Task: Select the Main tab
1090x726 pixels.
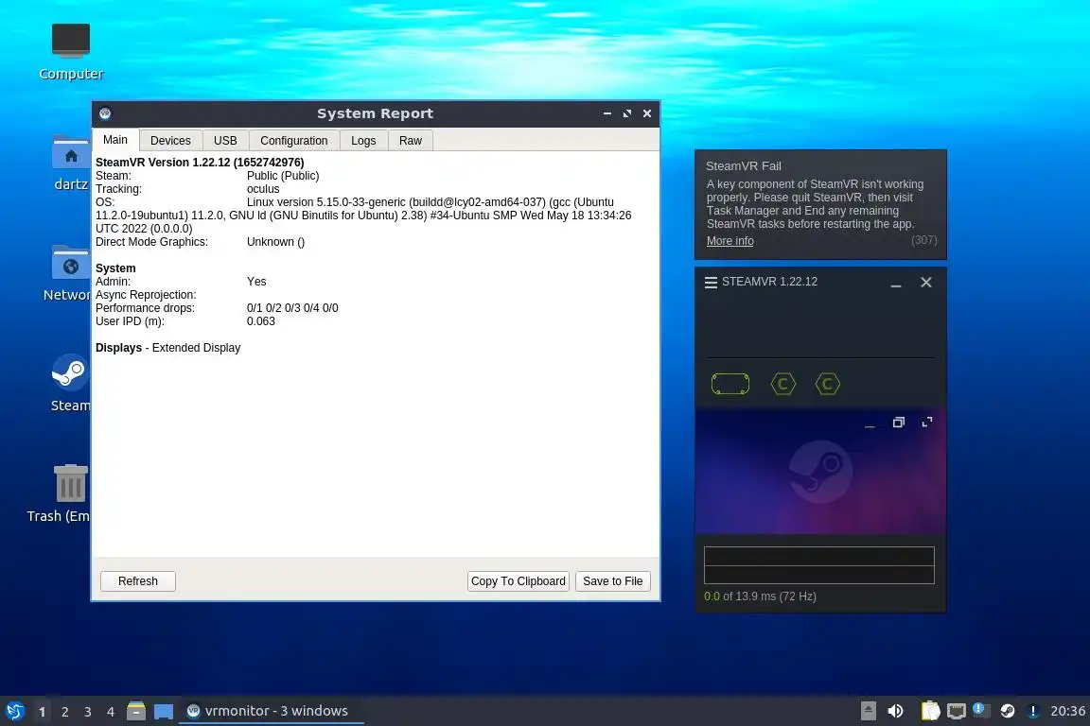Action: coord(115,140)
